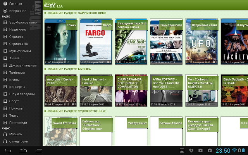Open Новинки в разделе зарубежное кино heading

pyautogui.click(x=76, y=13)
